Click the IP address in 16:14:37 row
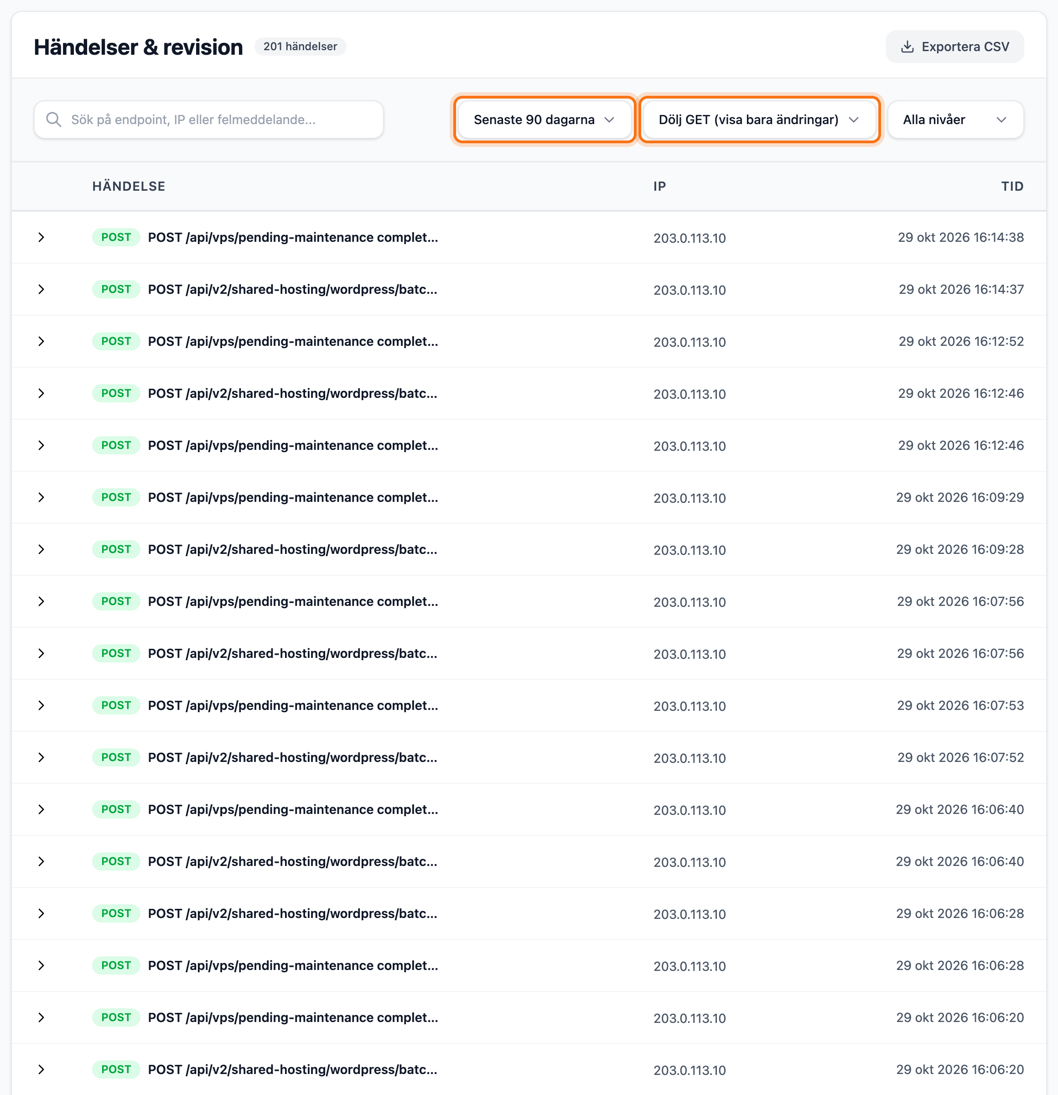Image resolution: width=1058 pixels, height=1095 pixels. point(690,291)
